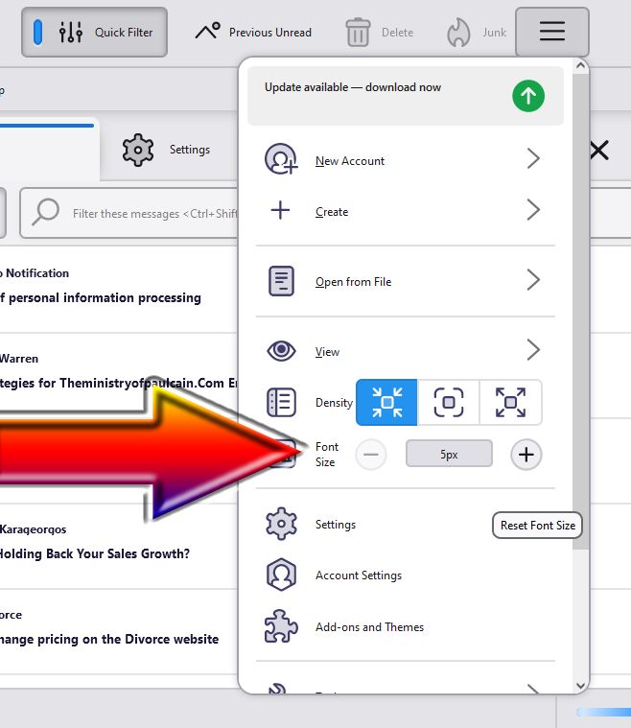Increase font size with plus button

[526, 455]
